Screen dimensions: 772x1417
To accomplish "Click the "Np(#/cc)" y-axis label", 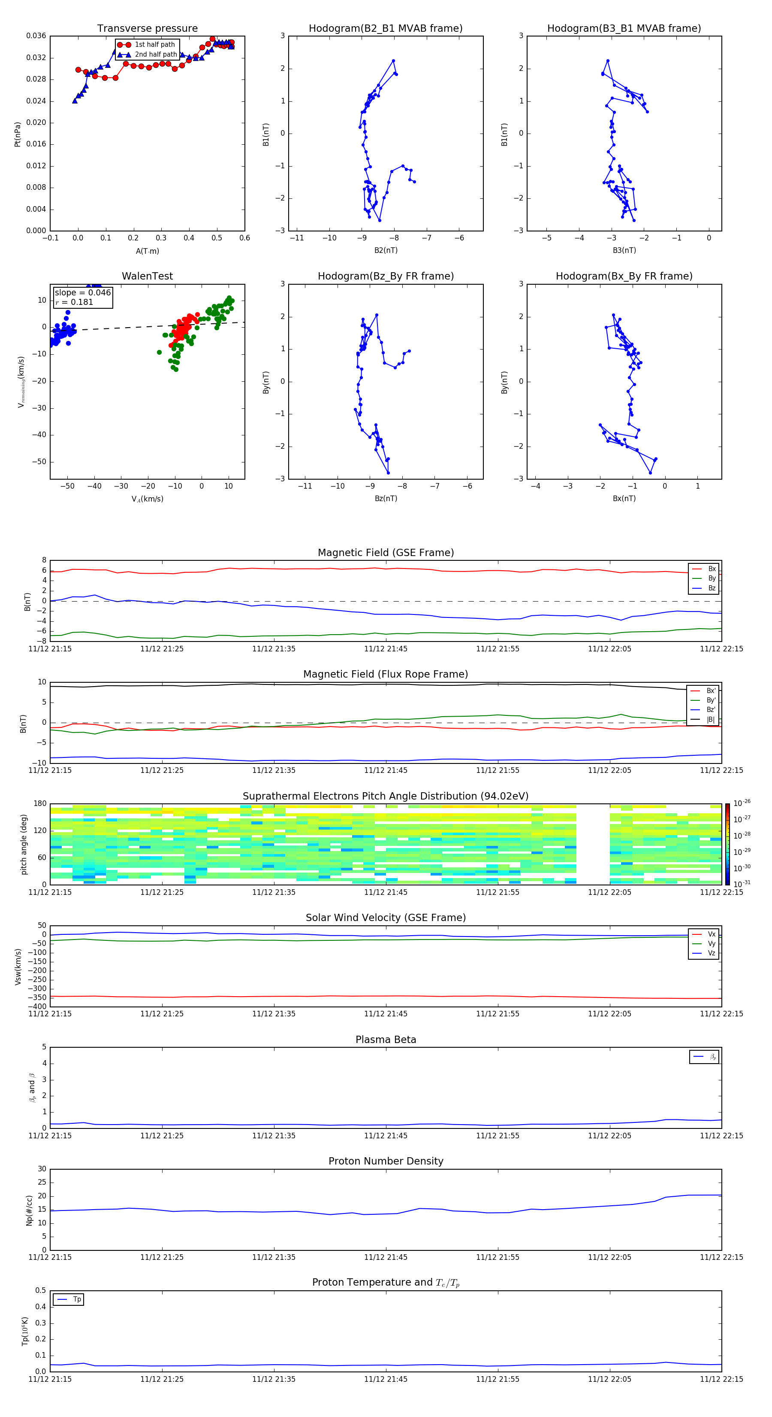I will tap(29, 1210).
